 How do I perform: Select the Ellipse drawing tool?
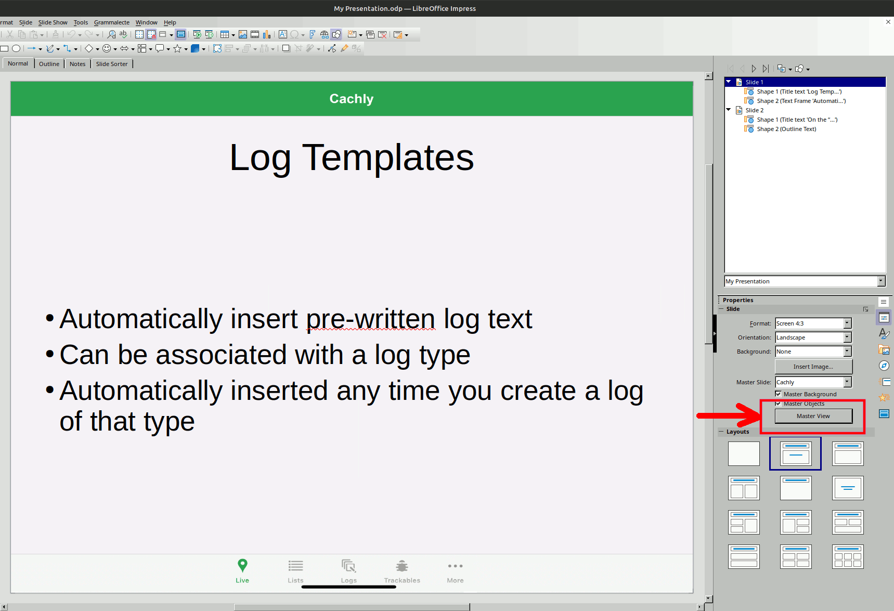coord(16,48)
